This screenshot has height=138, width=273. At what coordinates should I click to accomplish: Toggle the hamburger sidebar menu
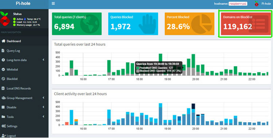53,4
